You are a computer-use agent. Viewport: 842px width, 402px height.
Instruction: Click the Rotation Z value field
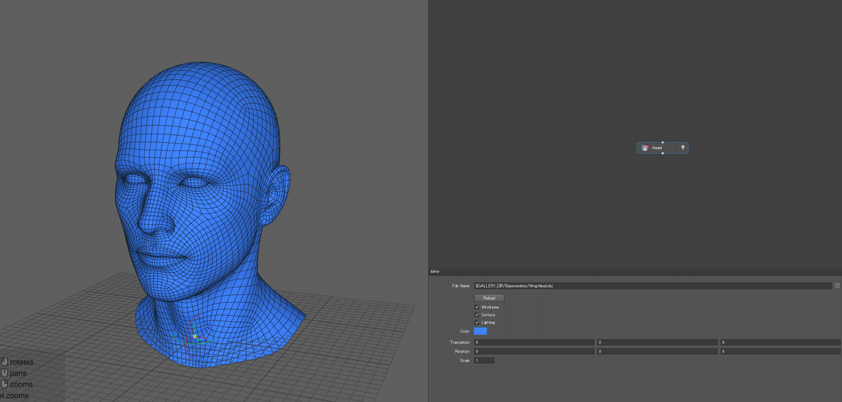(780, 351)
